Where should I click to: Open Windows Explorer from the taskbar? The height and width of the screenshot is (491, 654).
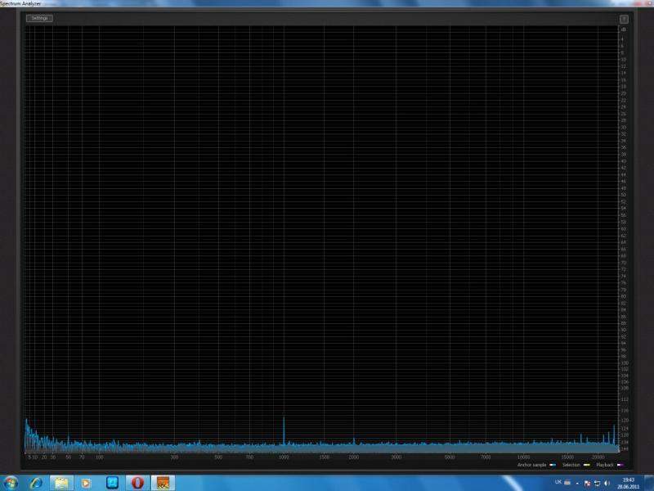(61, 483)
